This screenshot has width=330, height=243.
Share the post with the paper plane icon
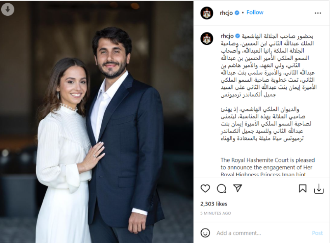tap(238, 188)
